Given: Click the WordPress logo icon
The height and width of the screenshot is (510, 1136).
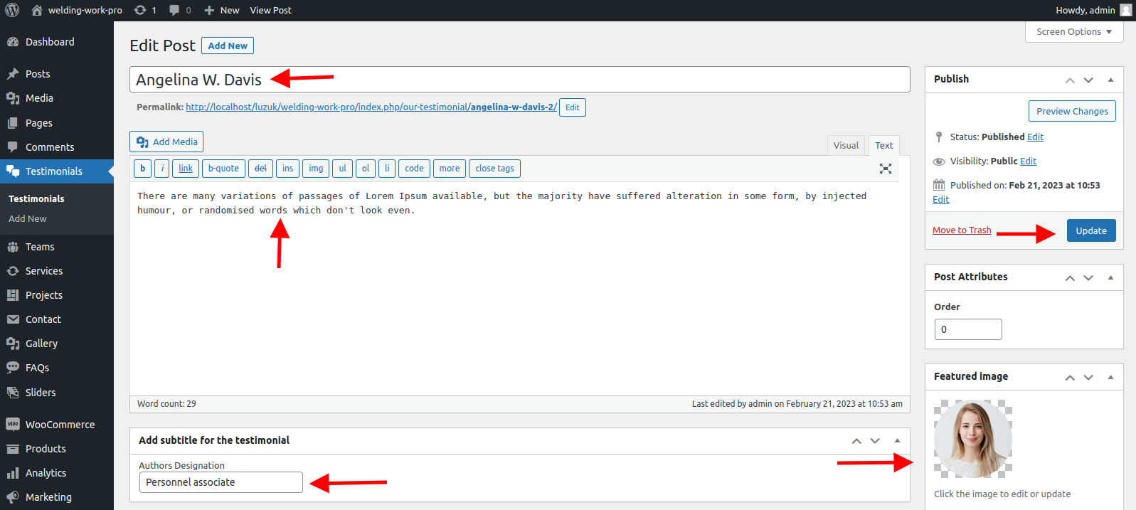Looking at the screenshot, I should coord(12,10).
